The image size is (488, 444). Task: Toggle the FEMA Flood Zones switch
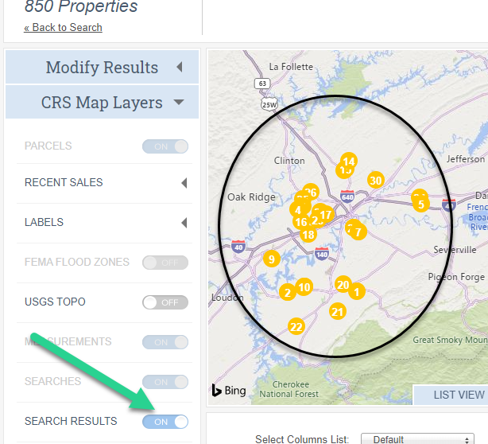165,263
